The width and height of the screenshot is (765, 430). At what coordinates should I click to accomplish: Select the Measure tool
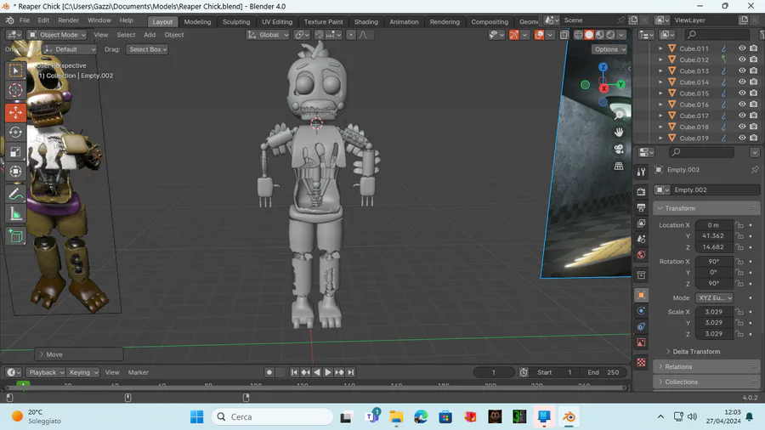coord(15,213)
